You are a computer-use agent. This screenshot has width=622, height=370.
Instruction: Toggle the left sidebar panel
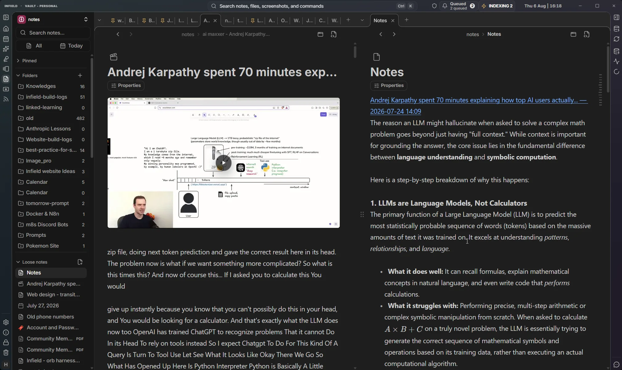pyautogui.click(x=6, y=18)
